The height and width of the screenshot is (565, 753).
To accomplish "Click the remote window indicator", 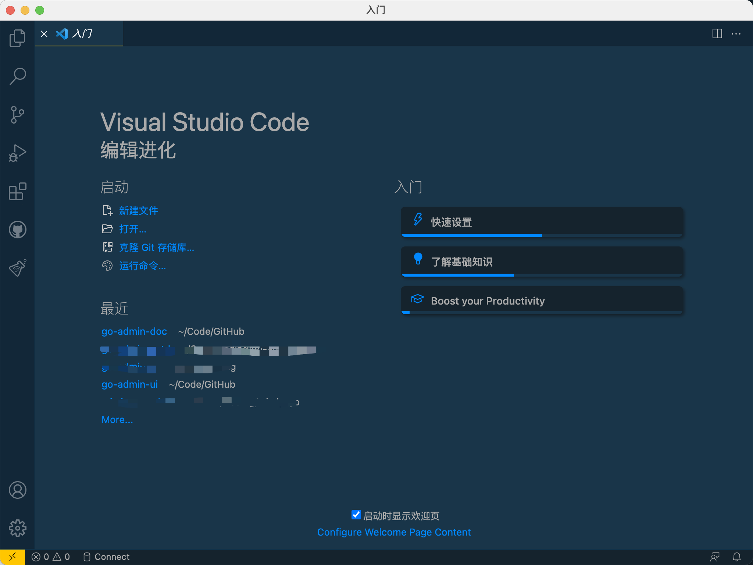I will [12, 557].
